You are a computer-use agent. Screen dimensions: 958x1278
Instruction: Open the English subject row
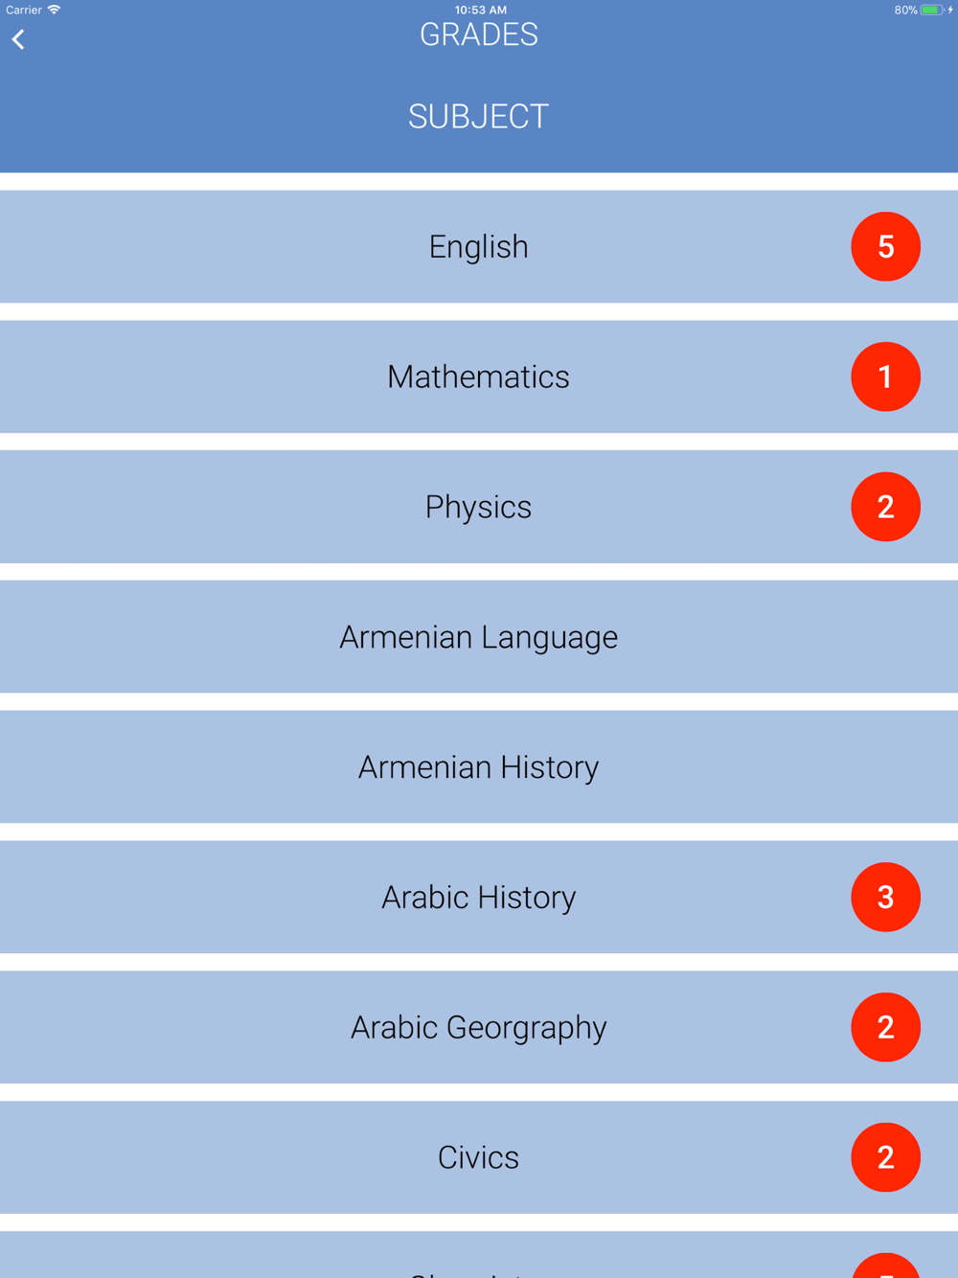pyautogui.click(x=479, y=246)
